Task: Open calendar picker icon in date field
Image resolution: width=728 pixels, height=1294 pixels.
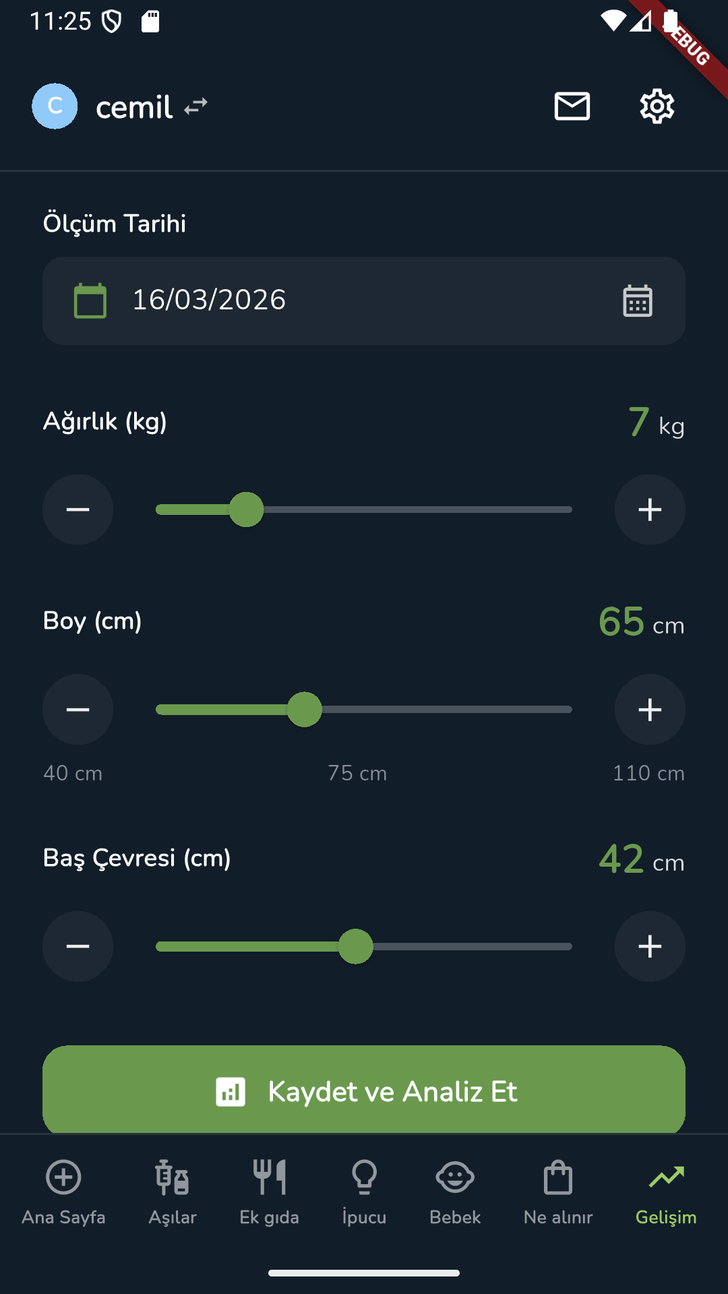Action: tap(637, 301)
